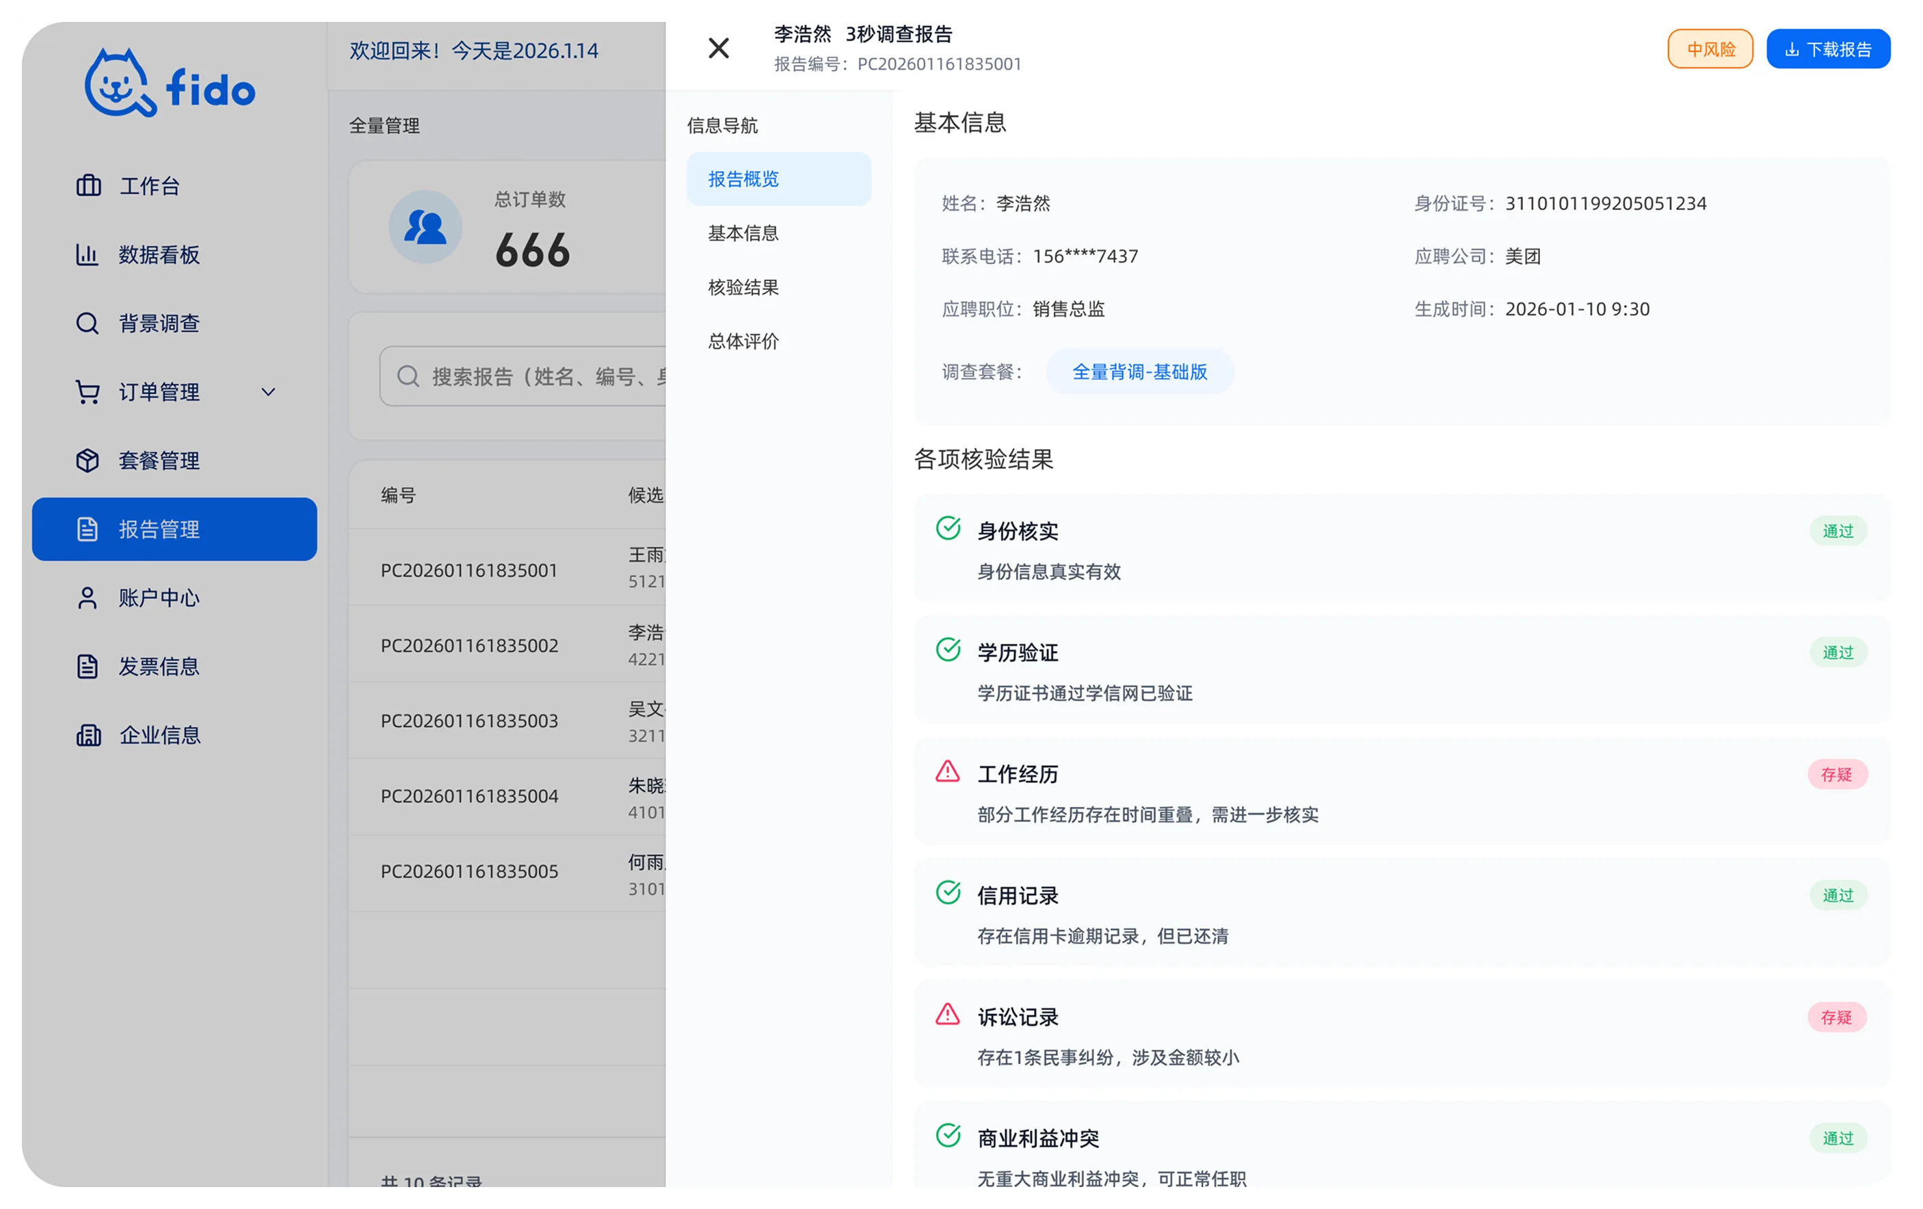Click report row PC202601161835004
This screenshot has width=1923, height=1209.
(507, 797)
